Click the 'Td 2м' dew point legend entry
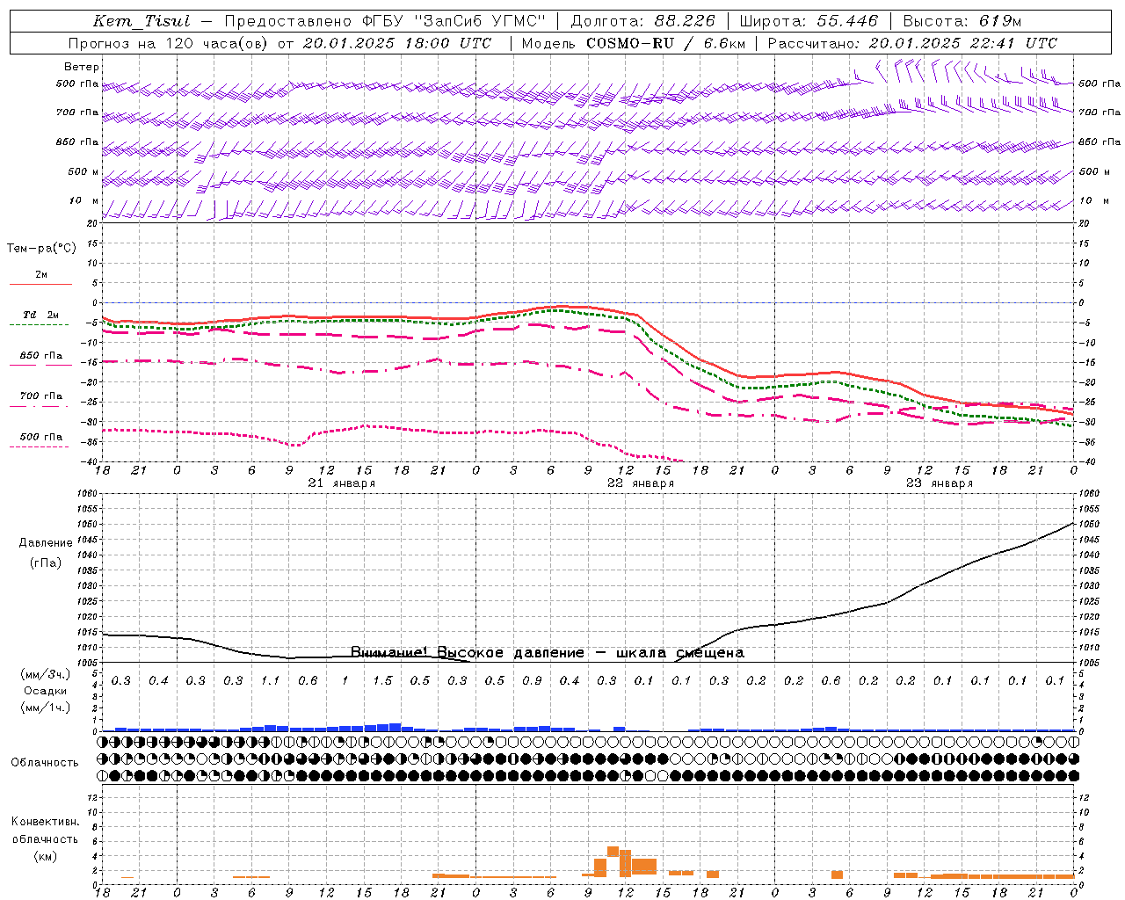 41,315
